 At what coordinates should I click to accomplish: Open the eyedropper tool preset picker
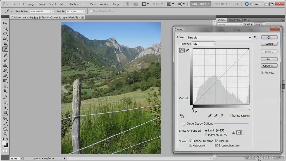[11, 11]
